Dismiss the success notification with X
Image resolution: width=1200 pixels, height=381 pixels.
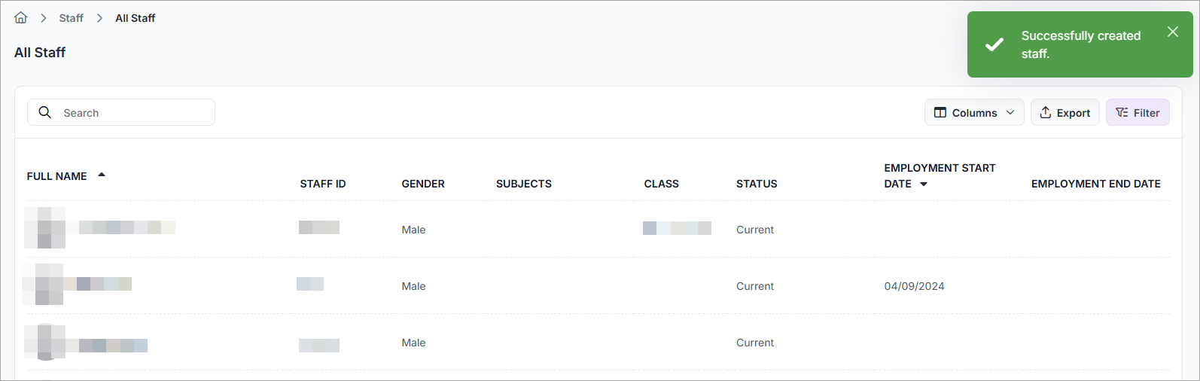(1172, 32)
